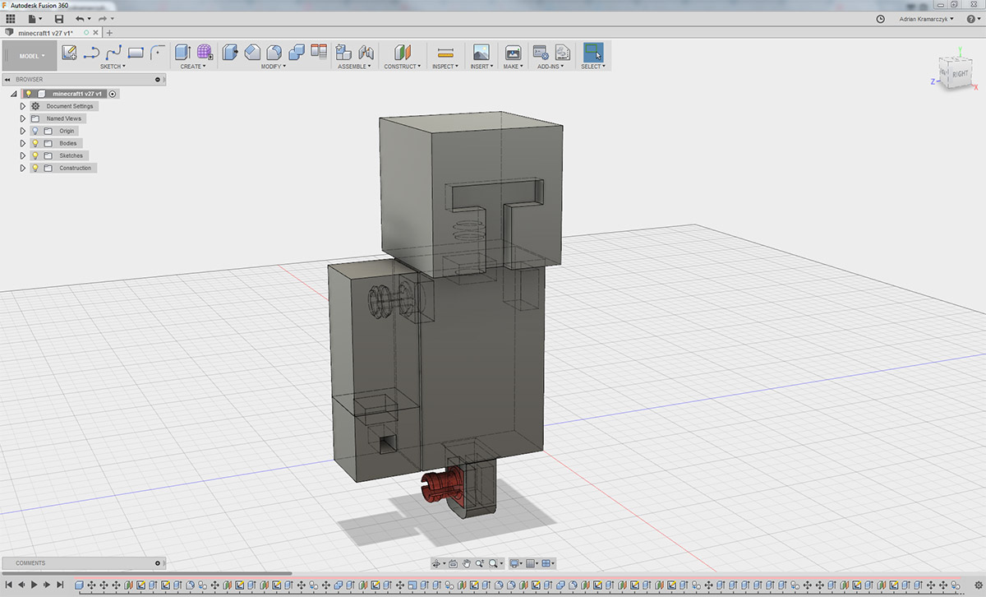
Task: Toggle Sketches folder visibility lightbulb
Action: click(35, 155)
